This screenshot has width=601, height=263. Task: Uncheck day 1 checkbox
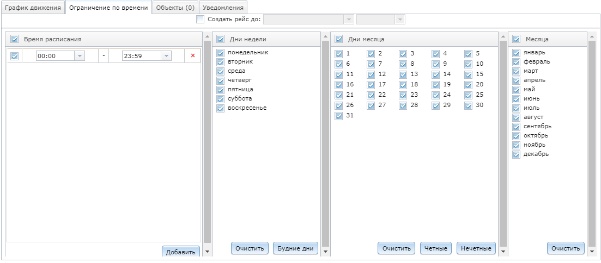[x=338, y=54]
